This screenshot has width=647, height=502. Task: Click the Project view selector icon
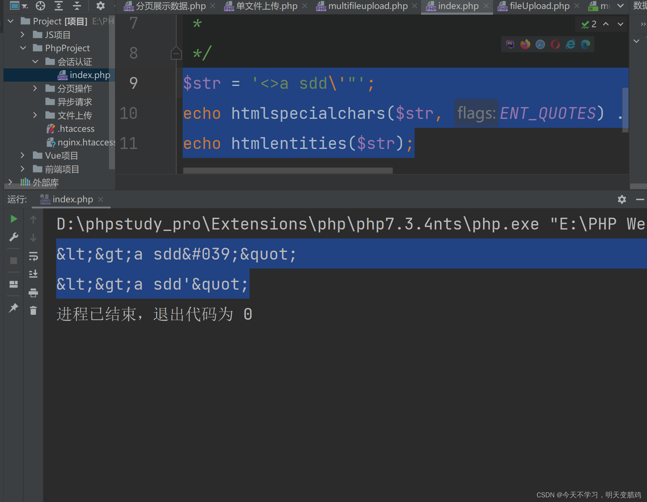(x=19, y=5)
